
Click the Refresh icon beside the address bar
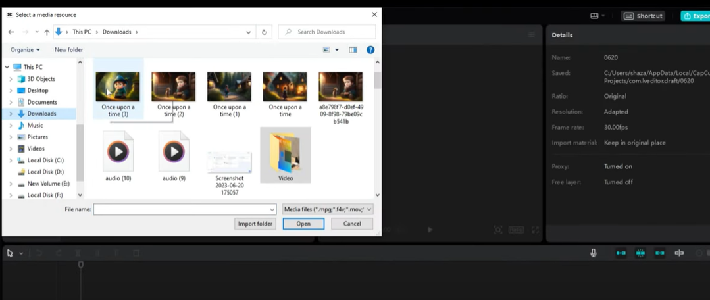click(265, 32)
